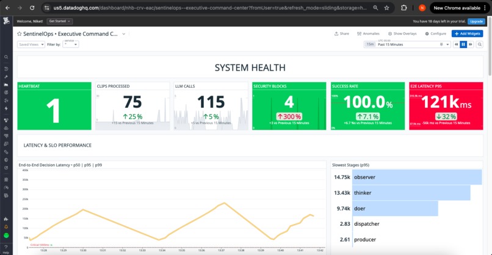
Task: Step the time window backward
Action: click(x=456, y=44)
